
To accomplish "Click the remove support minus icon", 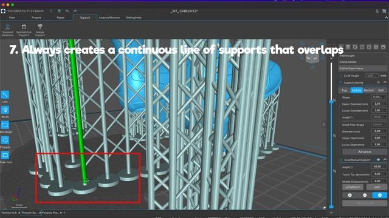I will click(x=365, y=195).
